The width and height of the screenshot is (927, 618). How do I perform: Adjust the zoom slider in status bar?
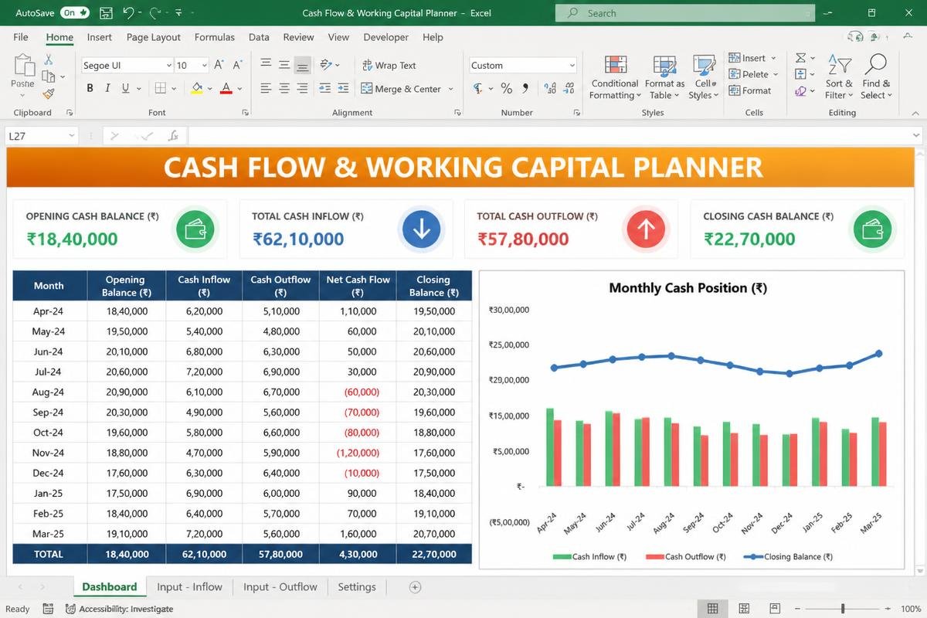click(x=843, y=609)
